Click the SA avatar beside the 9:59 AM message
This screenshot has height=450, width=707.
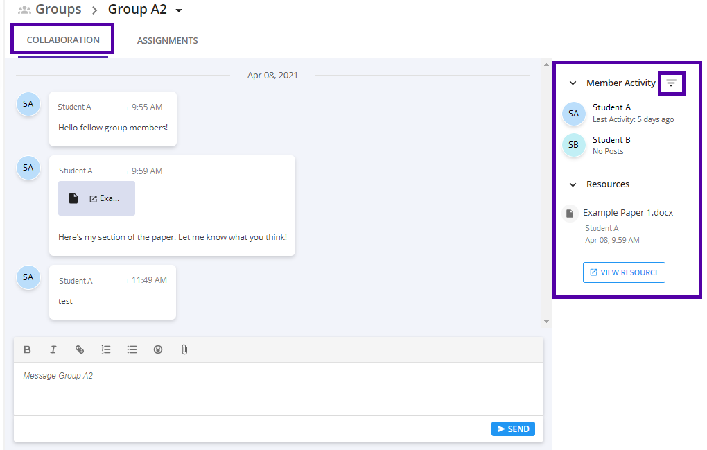point(28,167)
